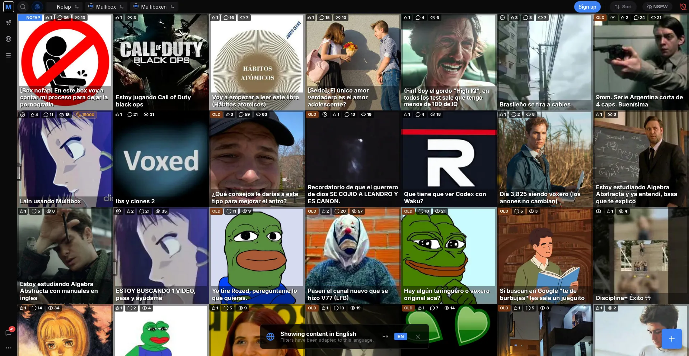Click title '¿El único amor verdadero es el amor adolescente?'
Screen dimensions: 689x356
tap(338, 98)
